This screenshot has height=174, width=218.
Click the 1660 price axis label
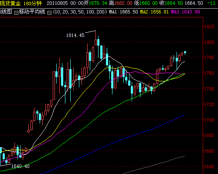pyautogui.click(x=209, y=151)
